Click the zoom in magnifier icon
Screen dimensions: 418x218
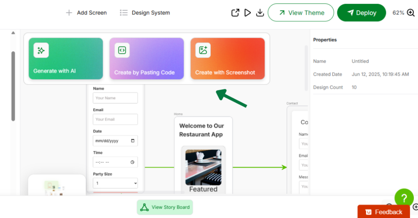[x=411, y=13]
